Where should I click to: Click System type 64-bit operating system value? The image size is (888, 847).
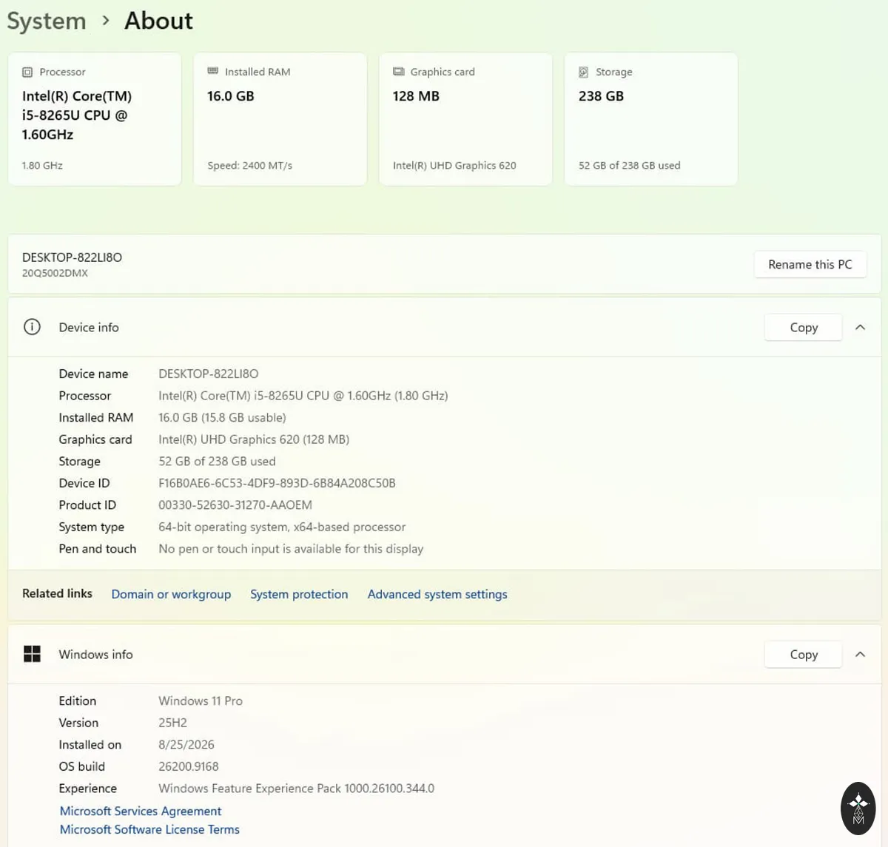point(282,527)
